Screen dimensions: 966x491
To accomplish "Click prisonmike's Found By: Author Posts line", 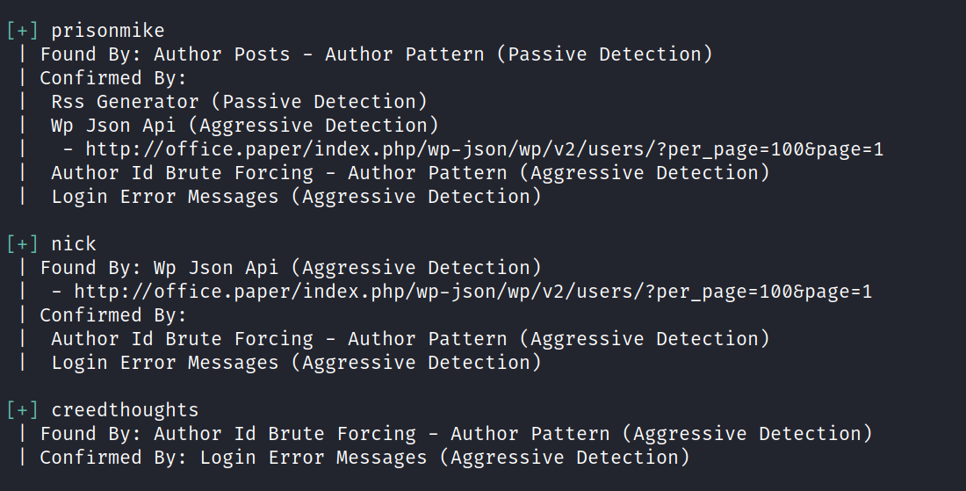I will (x=376, y=54).
